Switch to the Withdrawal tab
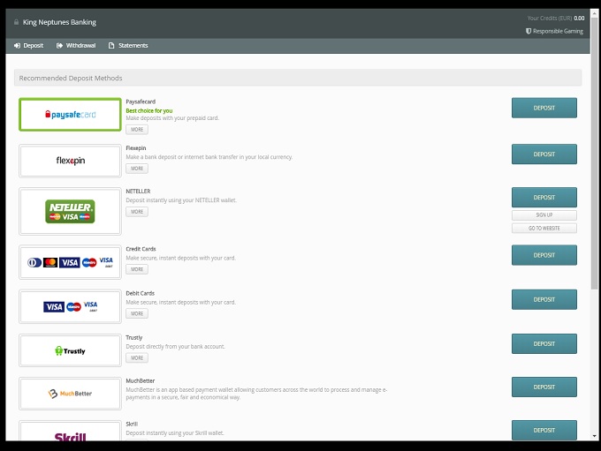This screenshot has height=451, width=601. coord(75,46)
